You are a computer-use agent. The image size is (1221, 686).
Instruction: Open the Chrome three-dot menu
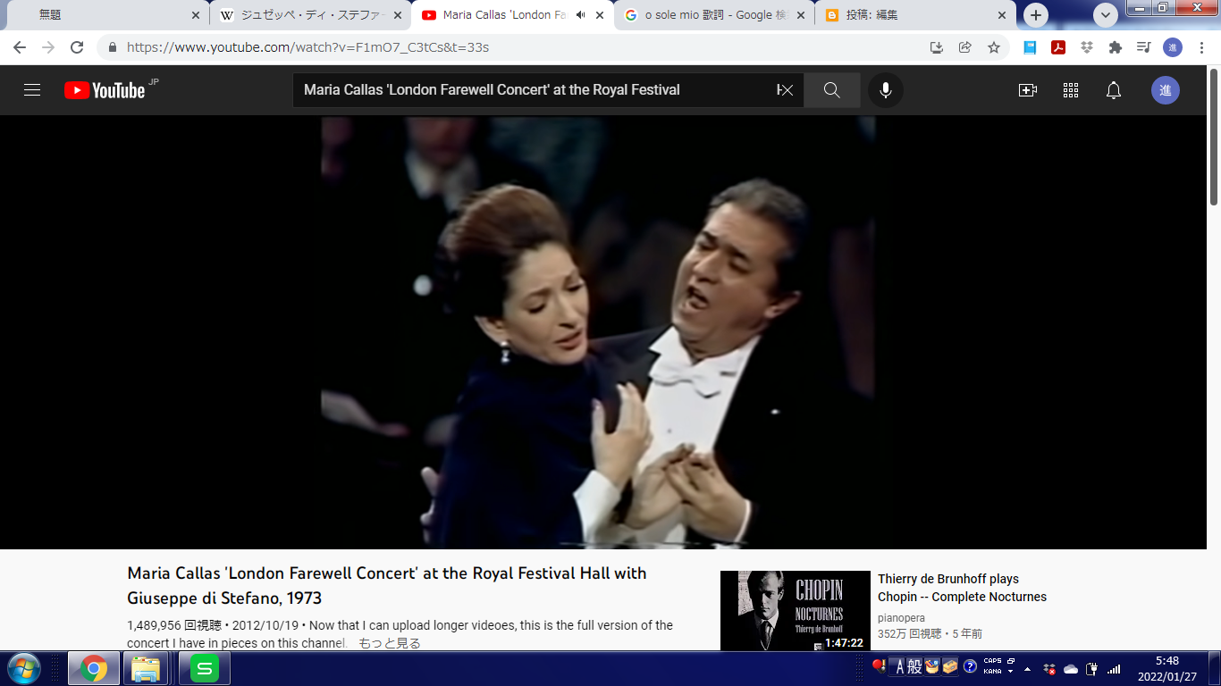(x=1202, y=47)
